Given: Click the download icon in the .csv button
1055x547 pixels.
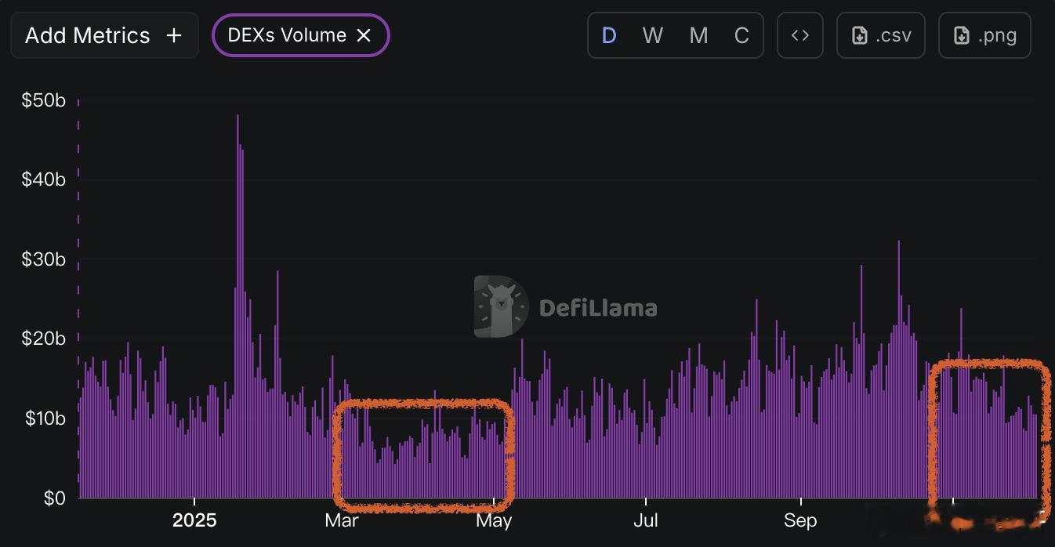Looking at the screenshot, I should pyautogui.click(x=860, y=35).
